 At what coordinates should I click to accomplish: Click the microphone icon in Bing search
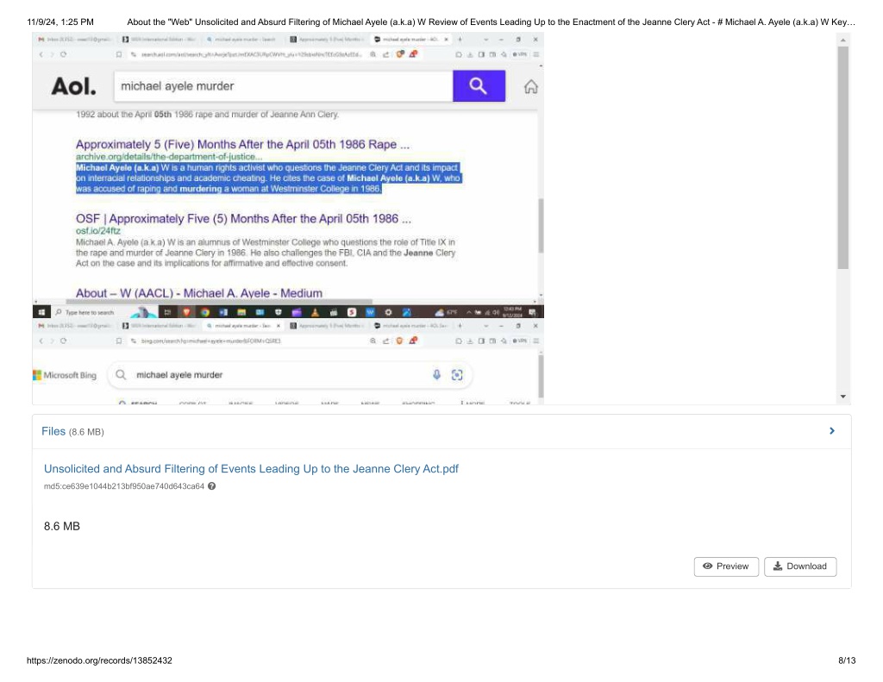click(x=436, y=374)
